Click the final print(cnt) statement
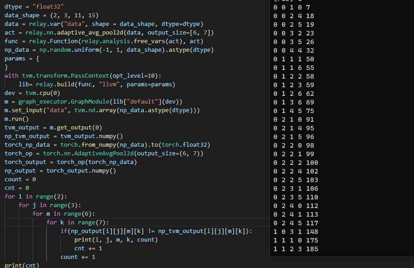This screenshot has height=268, width=414. click(22, 265)
